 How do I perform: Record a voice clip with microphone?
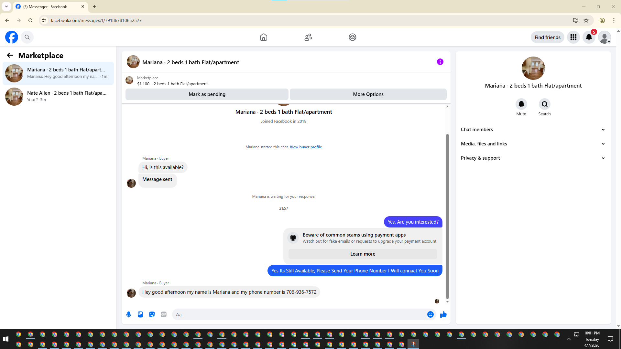(129, 314)
